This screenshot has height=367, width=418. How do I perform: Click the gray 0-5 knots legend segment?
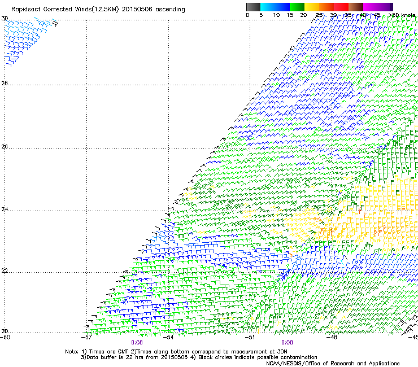(x=253, y=7)
